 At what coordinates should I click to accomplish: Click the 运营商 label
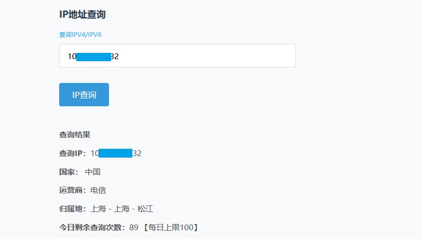74,191
